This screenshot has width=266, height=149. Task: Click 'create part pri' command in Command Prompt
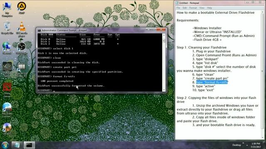(65, 67)
